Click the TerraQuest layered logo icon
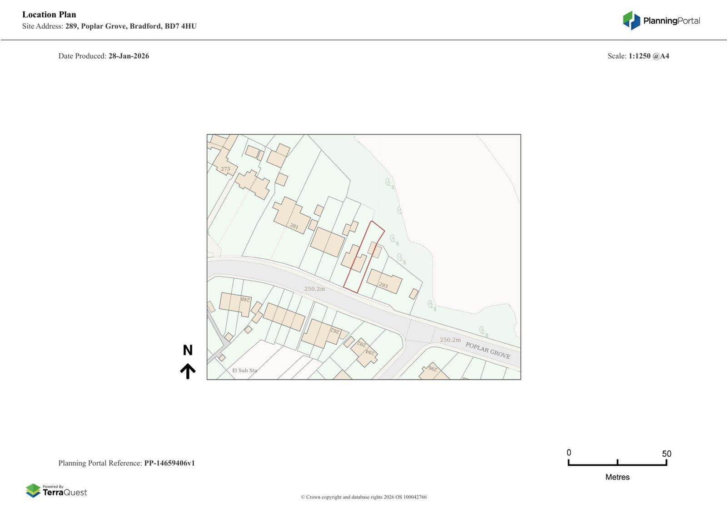727x514 pixels. pyautogui.click(x=33, y=490)
